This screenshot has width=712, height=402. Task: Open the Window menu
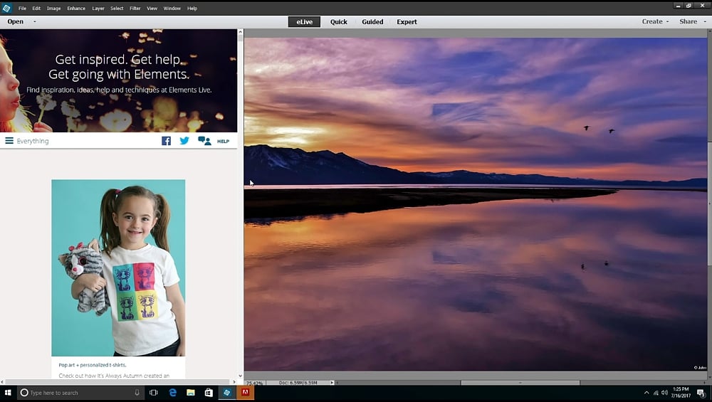[x=172, y=8]
